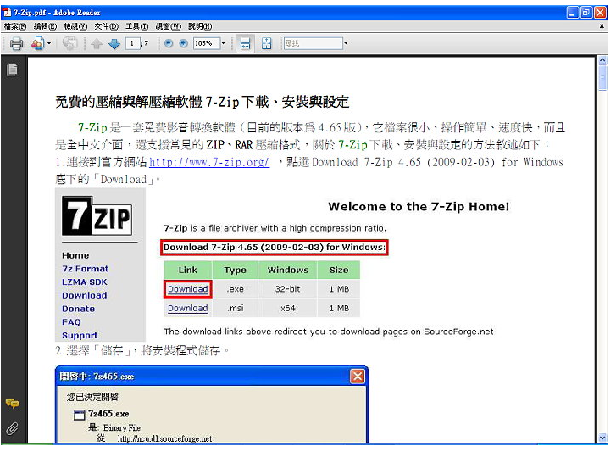Viewport: 616px width, 452px height.
Task: Click the vertical scrollbar down arrow
Action: (602, 438)
